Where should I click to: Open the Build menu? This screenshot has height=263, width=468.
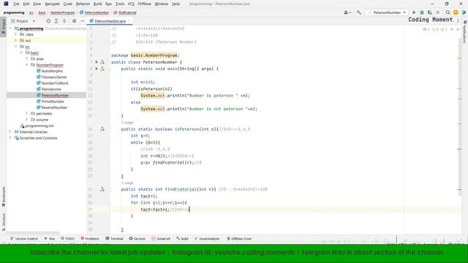[97, 4]
